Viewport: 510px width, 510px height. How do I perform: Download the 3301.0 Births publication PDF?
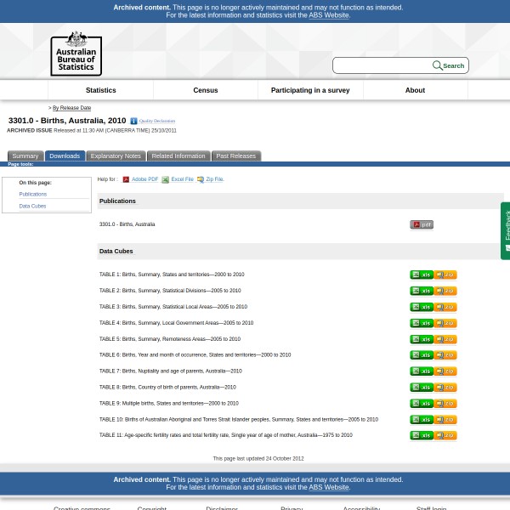coord(421,225)
